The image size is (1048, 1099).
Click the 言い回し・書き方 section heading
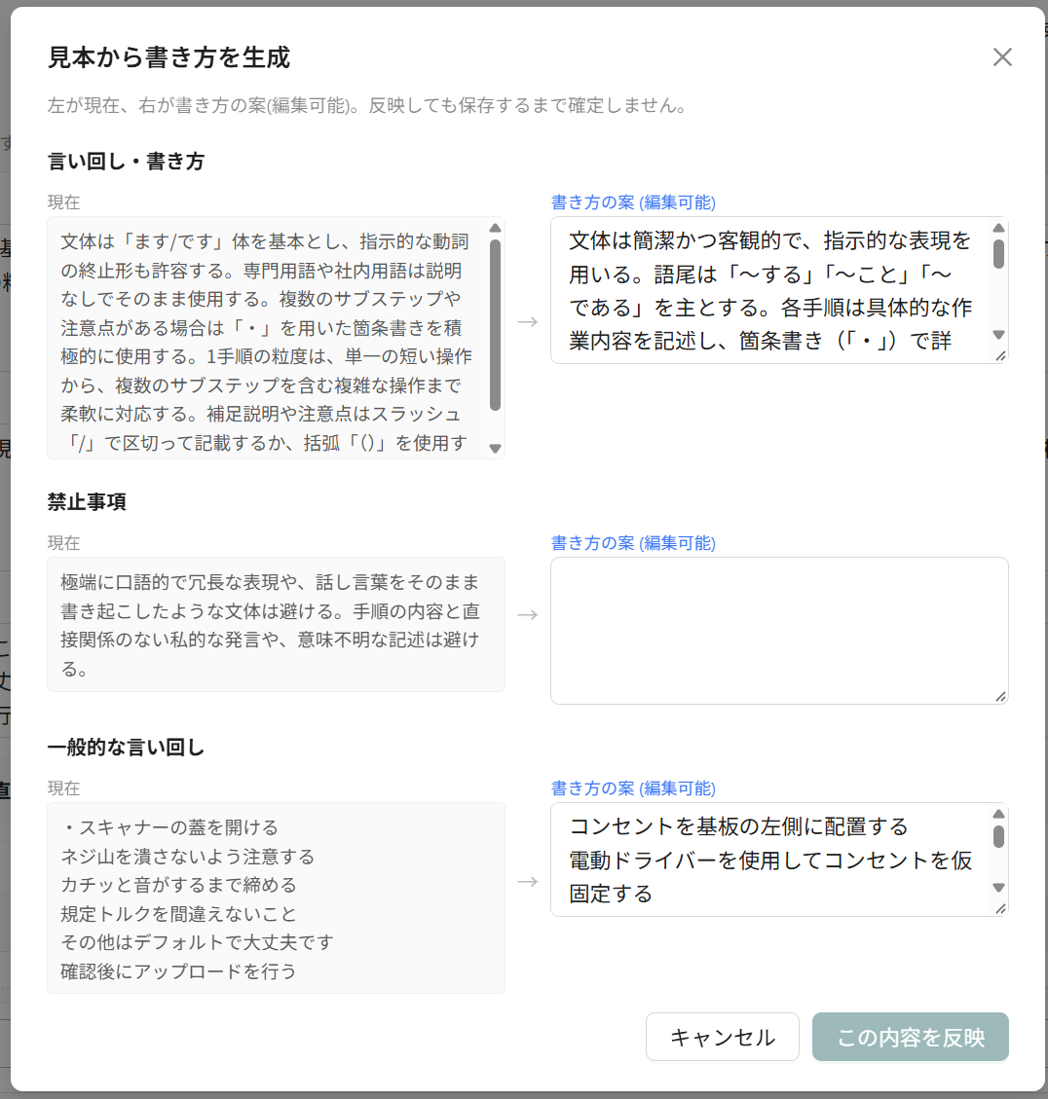126,162
